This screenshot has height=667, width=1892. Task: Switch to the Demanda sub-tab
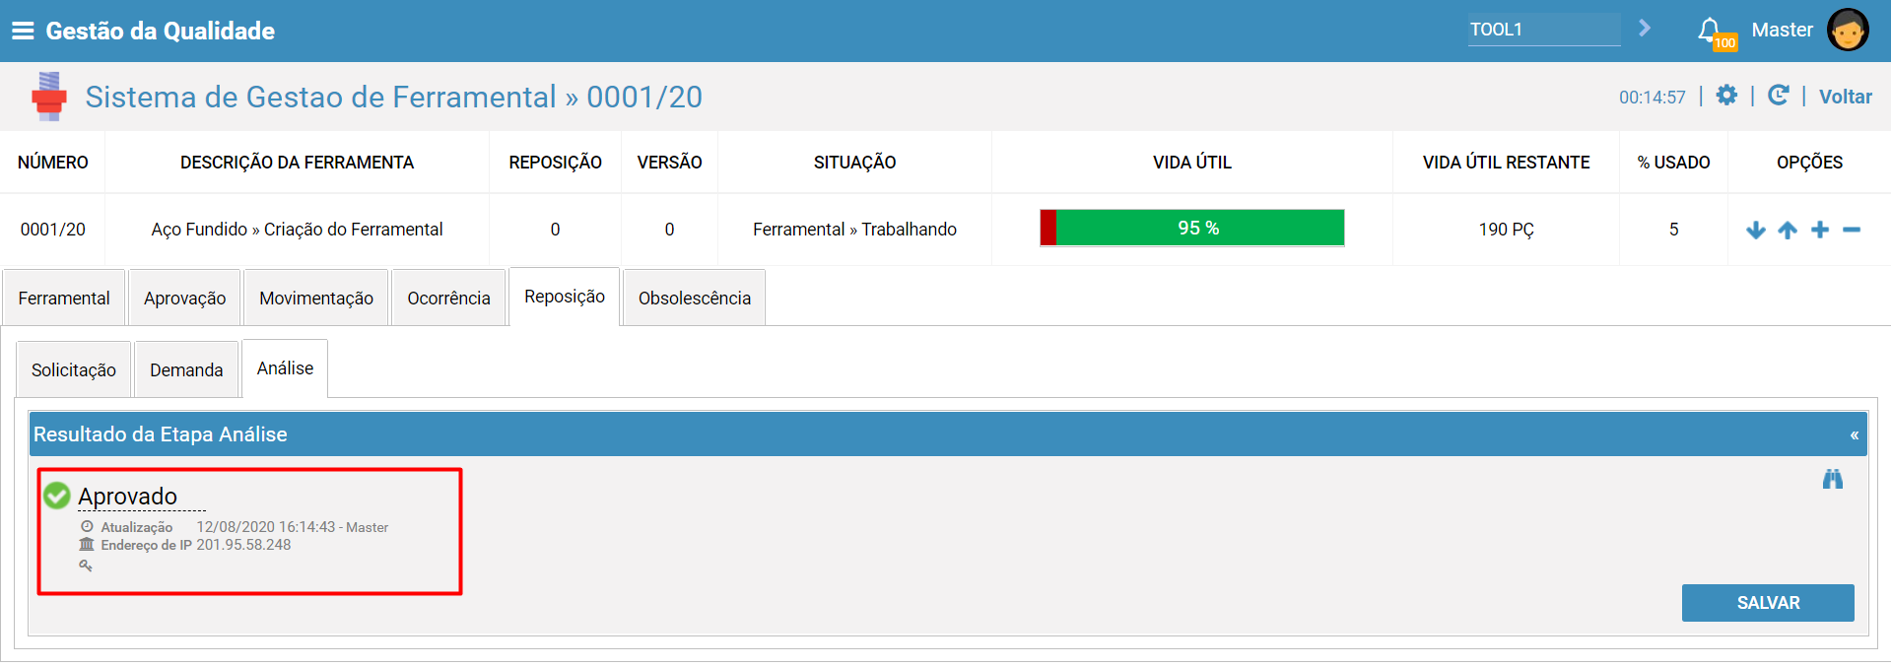point(186,369)
